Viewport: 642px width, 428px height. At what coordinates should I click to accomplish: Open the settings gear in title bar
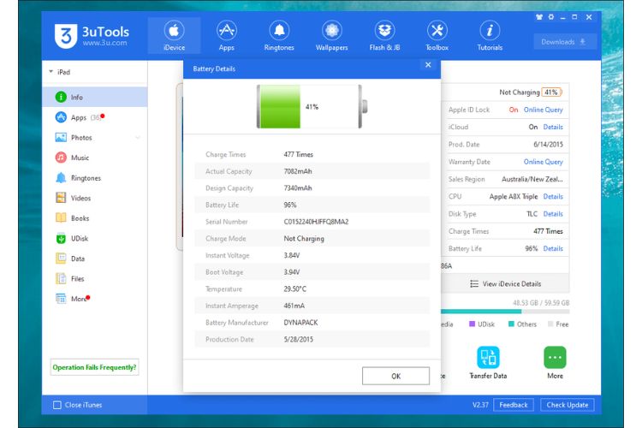[x=551, y=17]
